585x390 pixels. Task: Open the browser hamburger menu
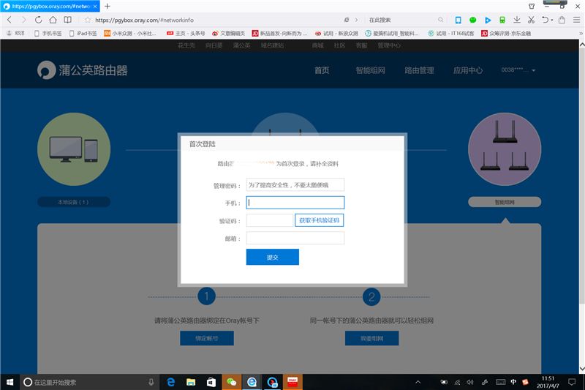[x=576, y=20]
